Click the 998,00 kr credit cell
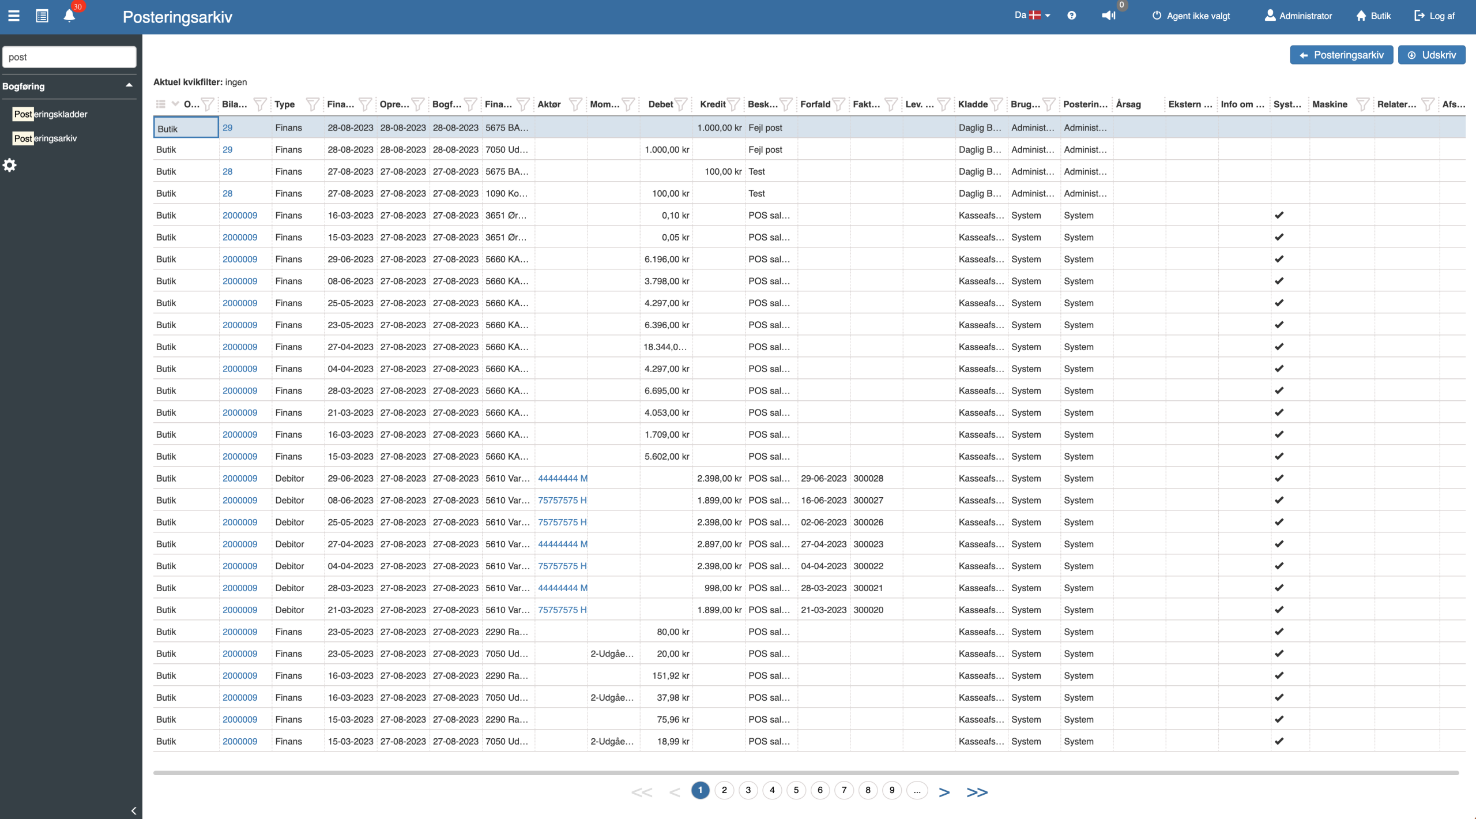 718,588
